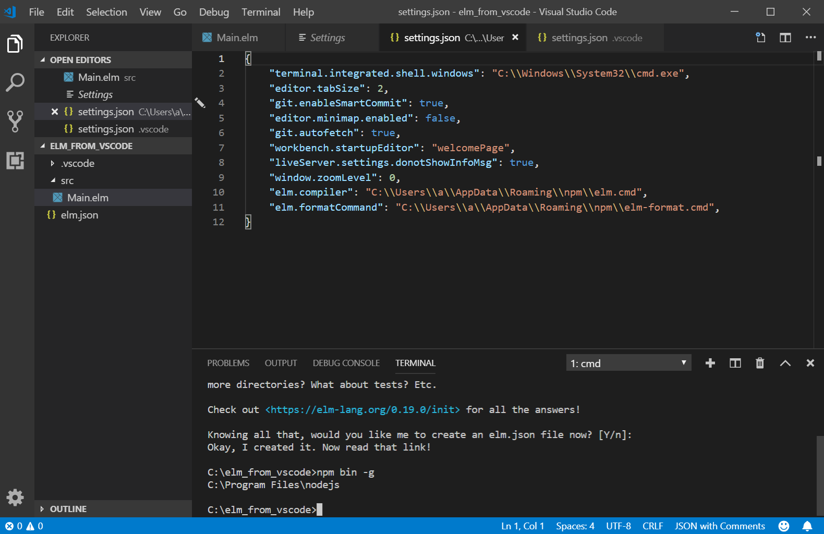Create a new terminal with plus icon
The width and height of the screenshot is (824, 534).
(x=710, y=363)
